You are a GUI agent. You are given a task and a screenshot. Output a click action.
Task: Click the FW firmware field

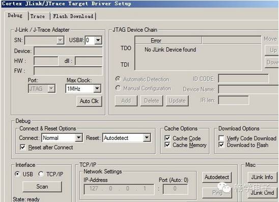[68, 71]
